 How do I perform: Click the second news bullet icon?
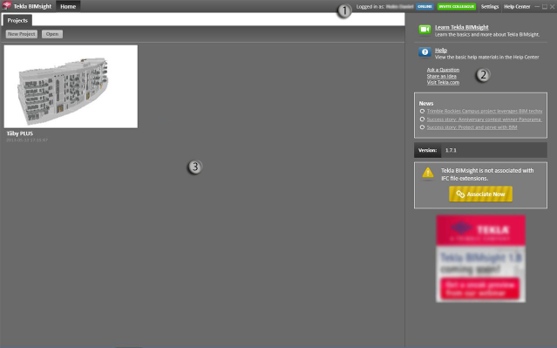tap(422, 119)
